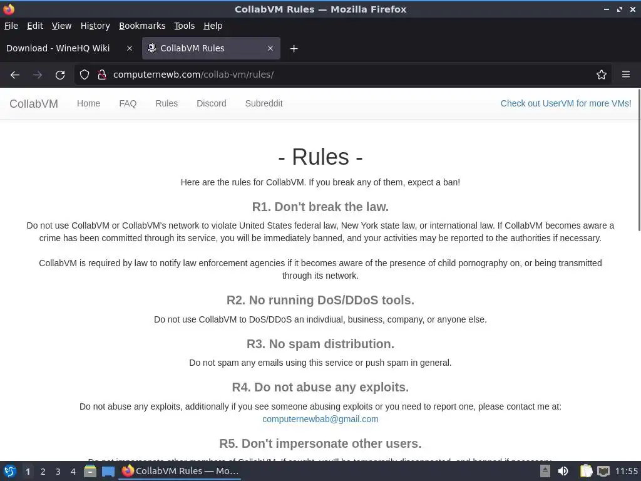641x481 pixels.
Task: Click the CollabVM brand link
Action: [x=34, y=104]
